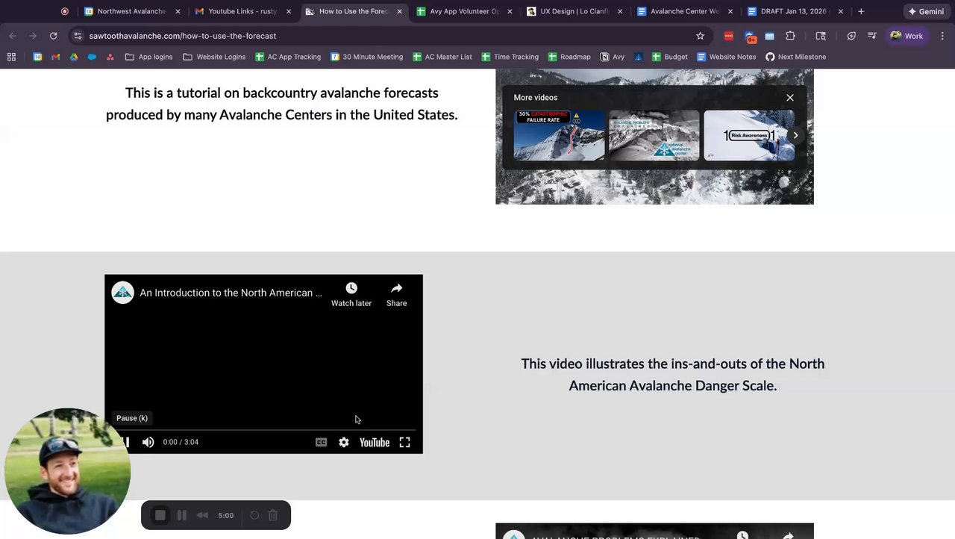Pause the screen recording
The image size is (955, 539).
[x=181, y=515]
